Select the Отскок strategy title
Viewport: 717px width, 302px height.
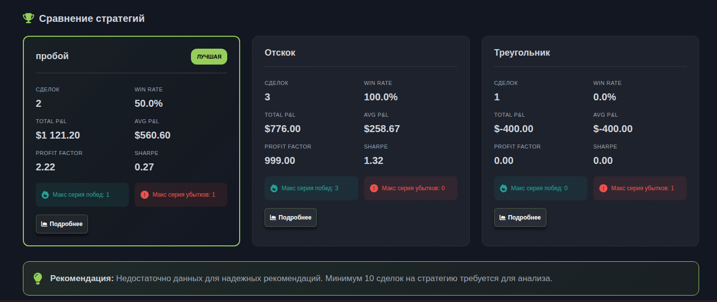point(280,53)
